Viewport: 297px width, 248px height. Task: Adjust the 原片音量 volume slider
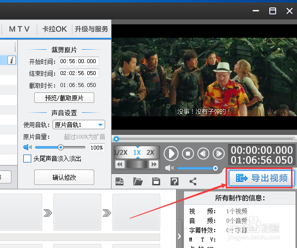pos(60,147)
